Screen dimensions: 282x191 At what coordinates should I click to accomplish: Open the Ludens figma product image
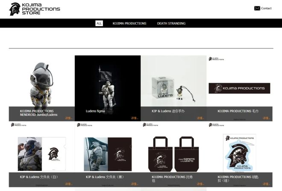[108, 81]
